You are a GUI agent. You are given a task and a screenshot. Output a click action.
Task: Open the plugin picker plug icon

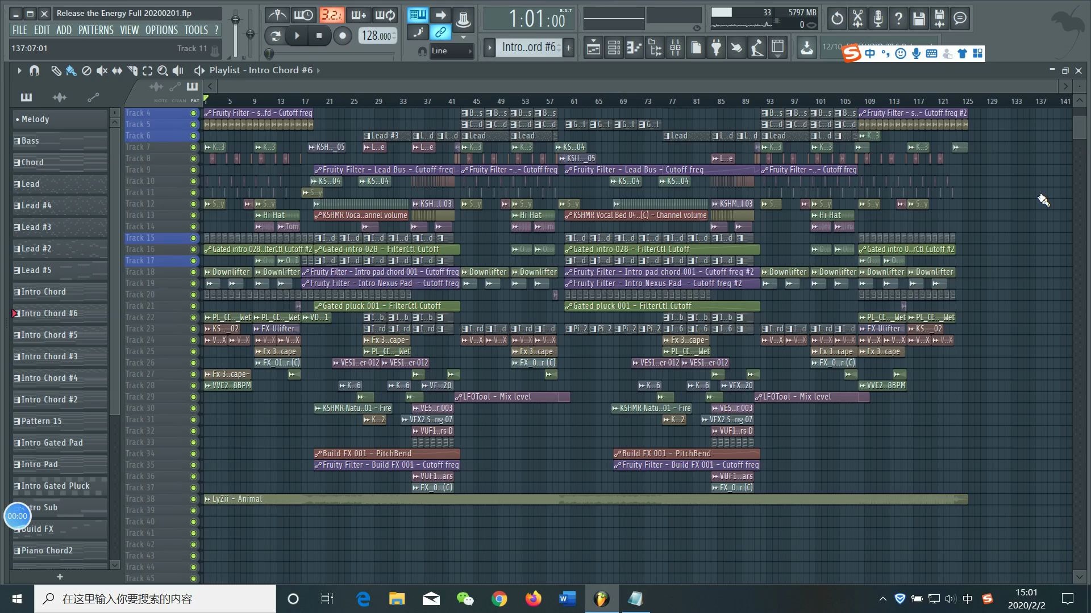point(716,48)
